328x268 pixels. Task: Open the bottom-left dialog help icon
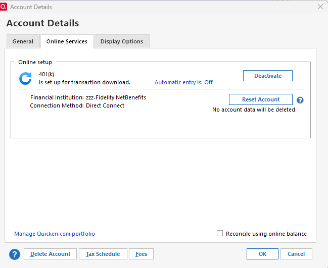[15, 254]
